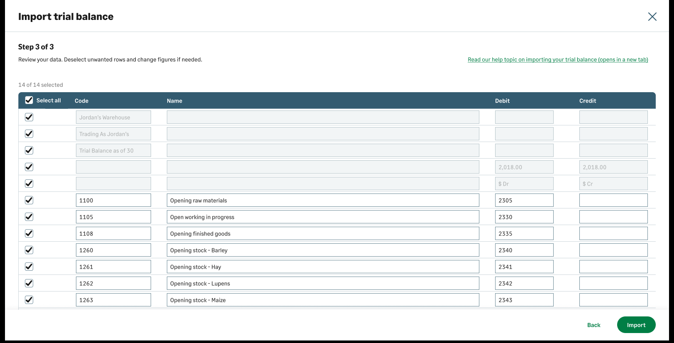Click credit field for Opening stock - Barley
Screen dimensions: 674x343
coord(613,250)
